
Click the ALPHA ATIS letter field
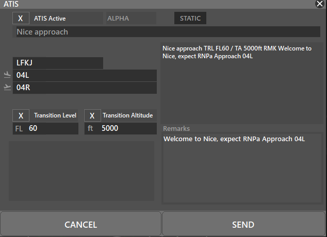(x=131, y=18)
